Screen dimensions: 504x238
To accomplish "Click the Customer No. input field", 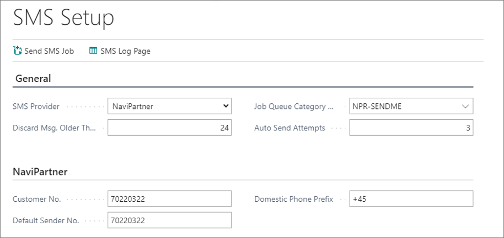I will click(169, 199).
